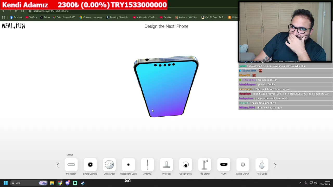
Task: Add the Googly Eyes item
Action: click(x=185, y=165)
